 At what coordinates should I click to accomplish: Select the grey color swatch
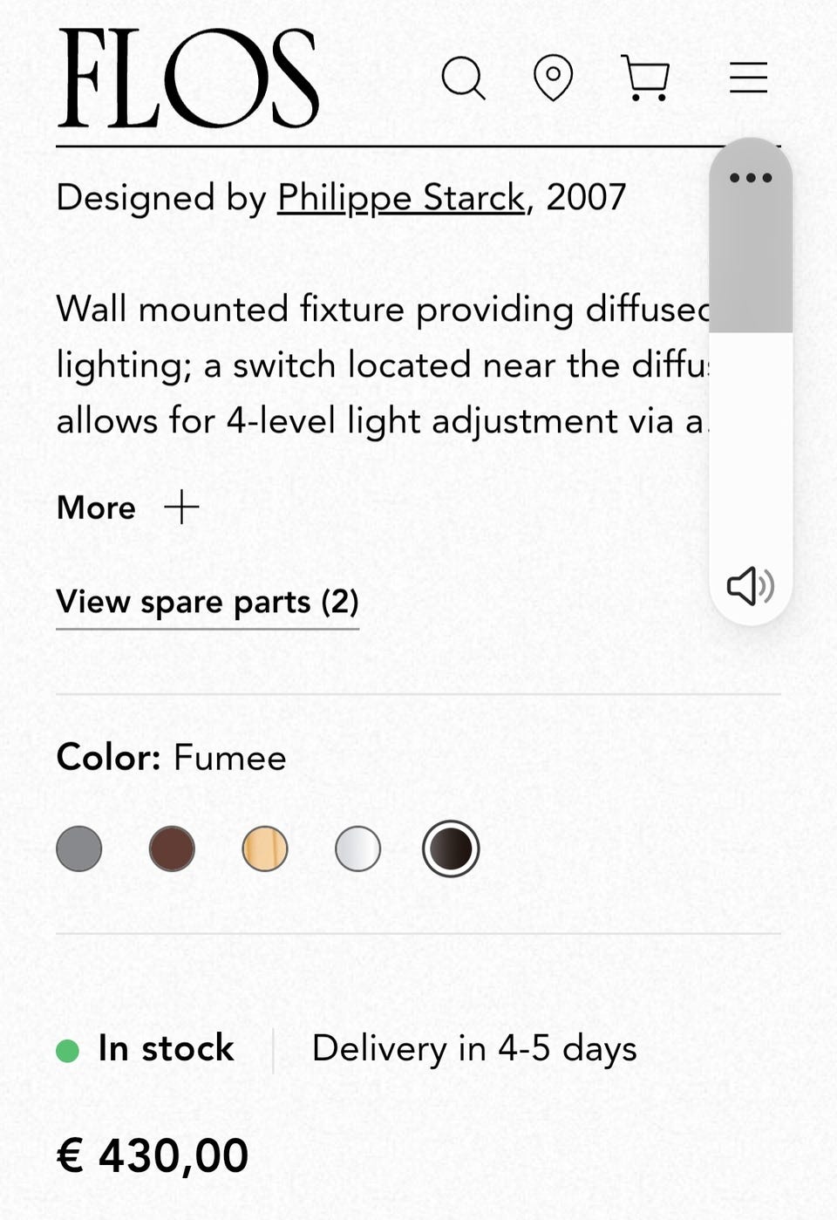(79, 849)
